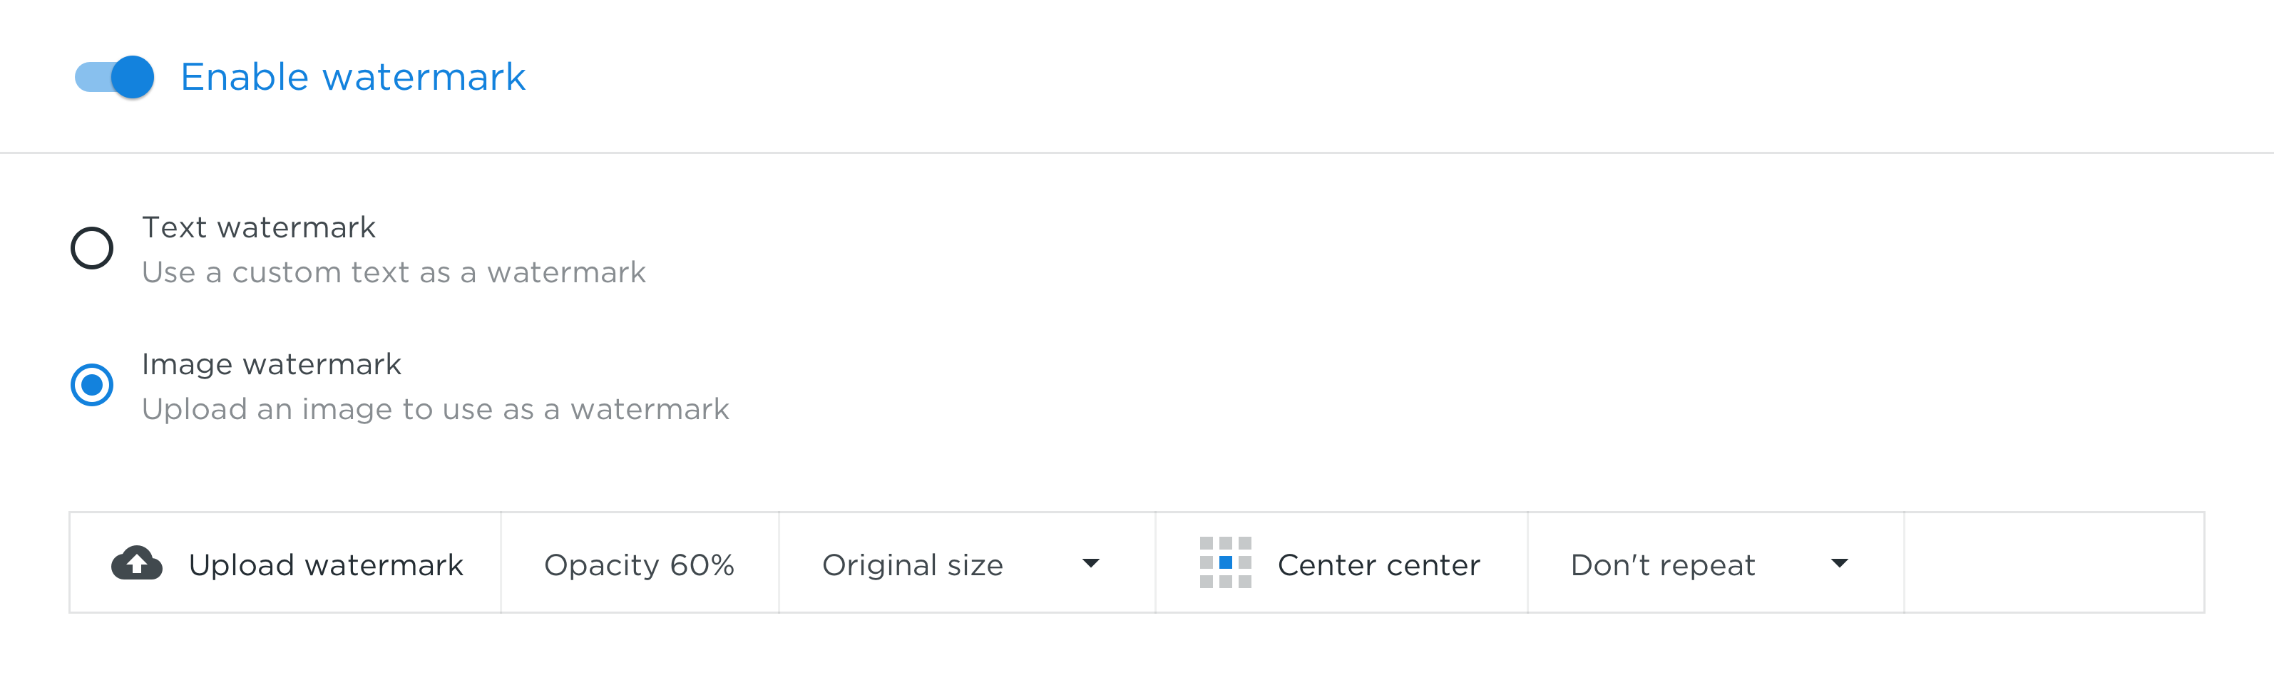Click the position grid icon
The height and width of the screenshot is (680, 2274).
(1225, 562)
